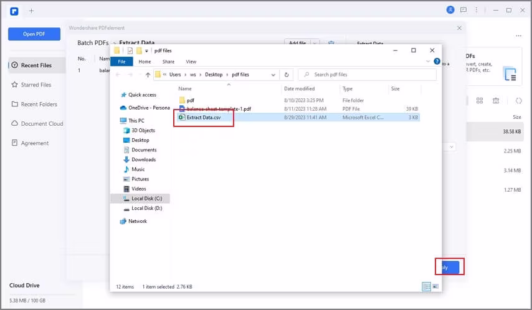Click the Forward navigation arrow in Explorer
Image resolution: width=532 pixels, height=310 pixels.
(130, 75)
